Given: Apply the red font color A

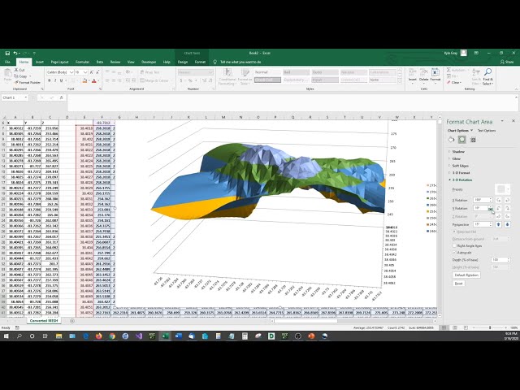Looking at the screenshot, I should 94,80.
